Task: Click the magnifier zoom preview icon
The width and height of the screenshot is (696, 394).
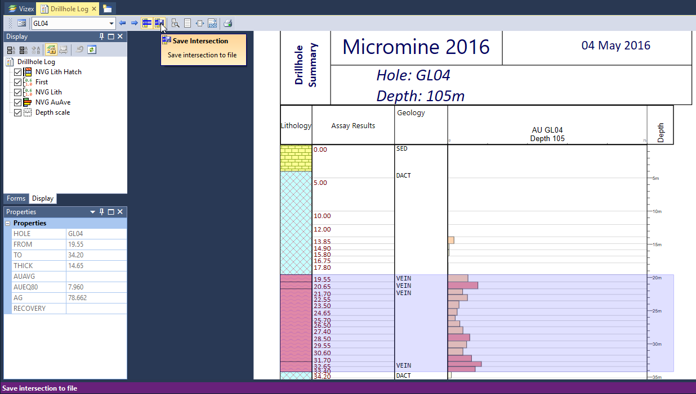Action: pyautogui.click(x=175, y=23)
